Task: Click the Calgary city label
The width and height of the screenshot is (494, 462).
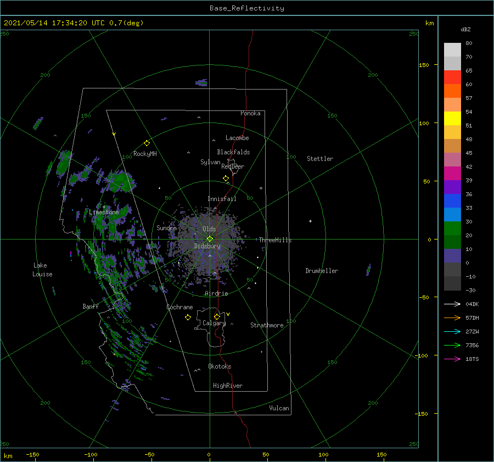Action: [x=214, y=323]
